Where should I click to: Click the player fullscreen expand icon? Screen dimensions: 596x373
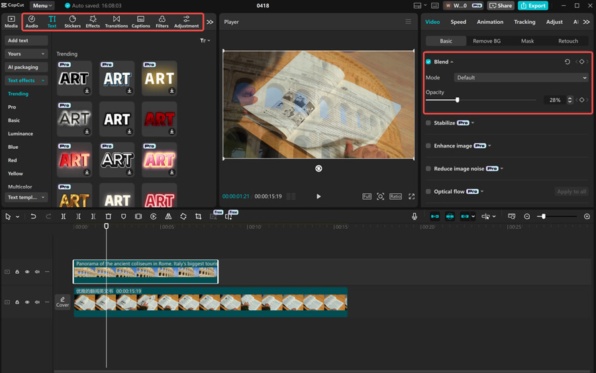pyautogui.click(x=411, y=196)
